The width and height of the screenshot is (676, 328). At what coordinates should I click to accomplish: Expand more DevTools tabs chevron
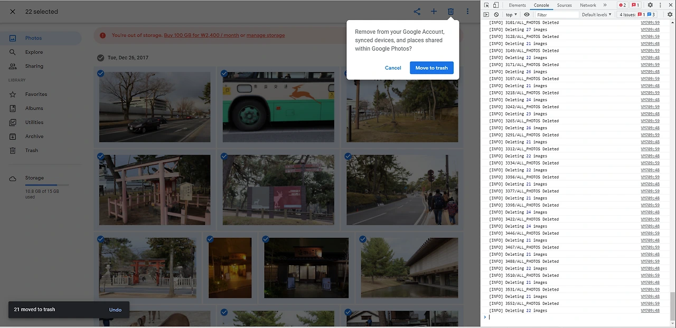click(605, 5)
